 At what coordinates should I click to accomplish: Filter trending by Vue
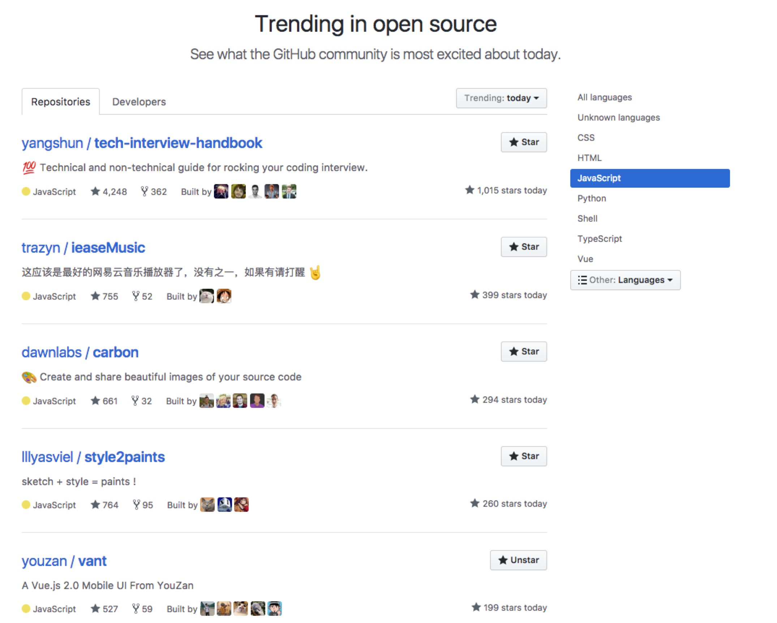(585, 259)
